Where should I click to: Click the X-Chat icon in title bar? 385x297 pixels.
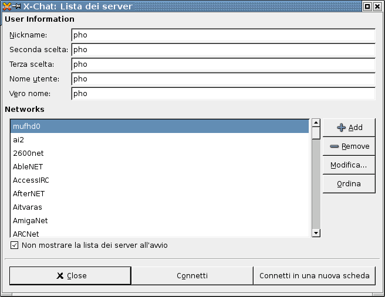click(x=7, y=6)
